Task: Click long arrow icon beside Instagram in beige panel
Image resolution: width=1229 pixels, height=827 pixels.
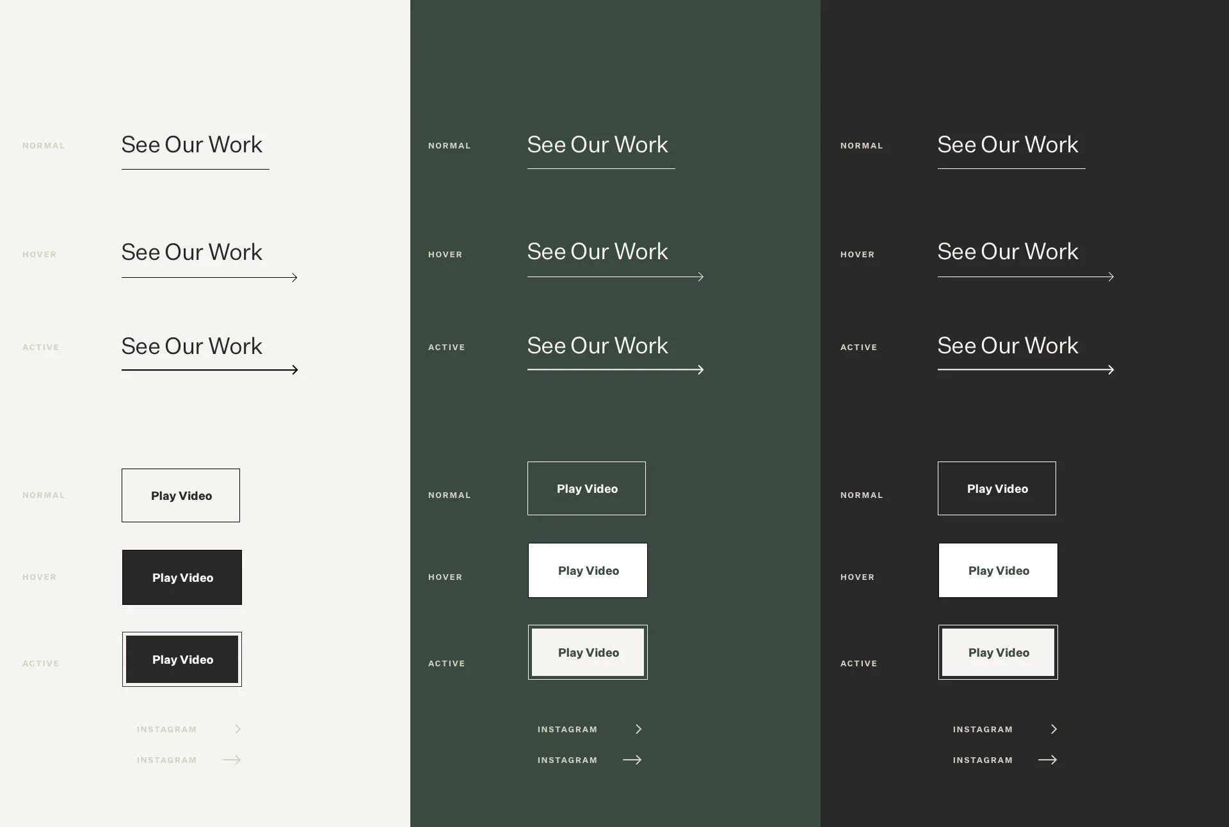Action: 232,760
